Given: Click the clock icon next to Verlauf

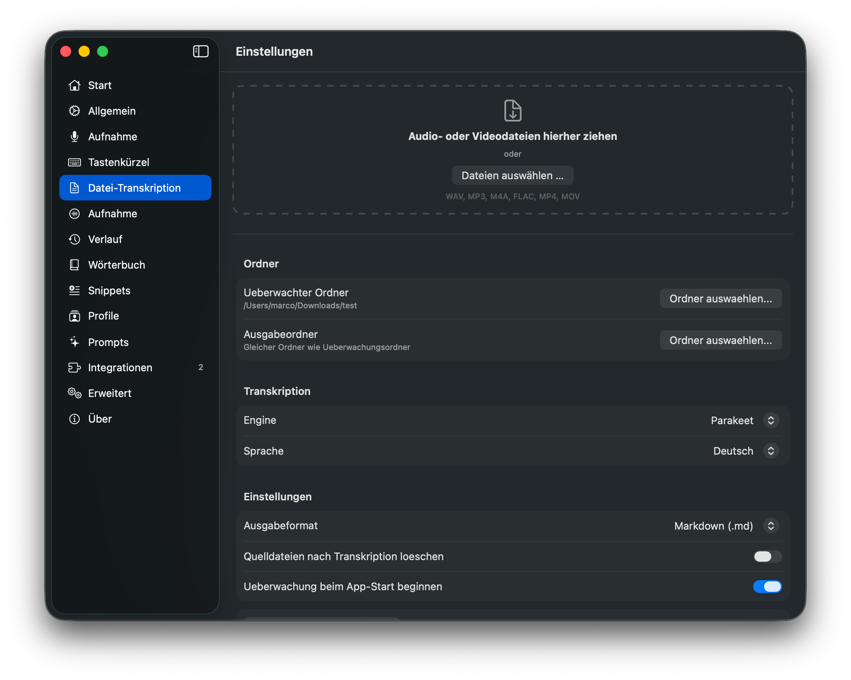Looking at the screenshot, I should pyautogui.click(x=75, y=239).
